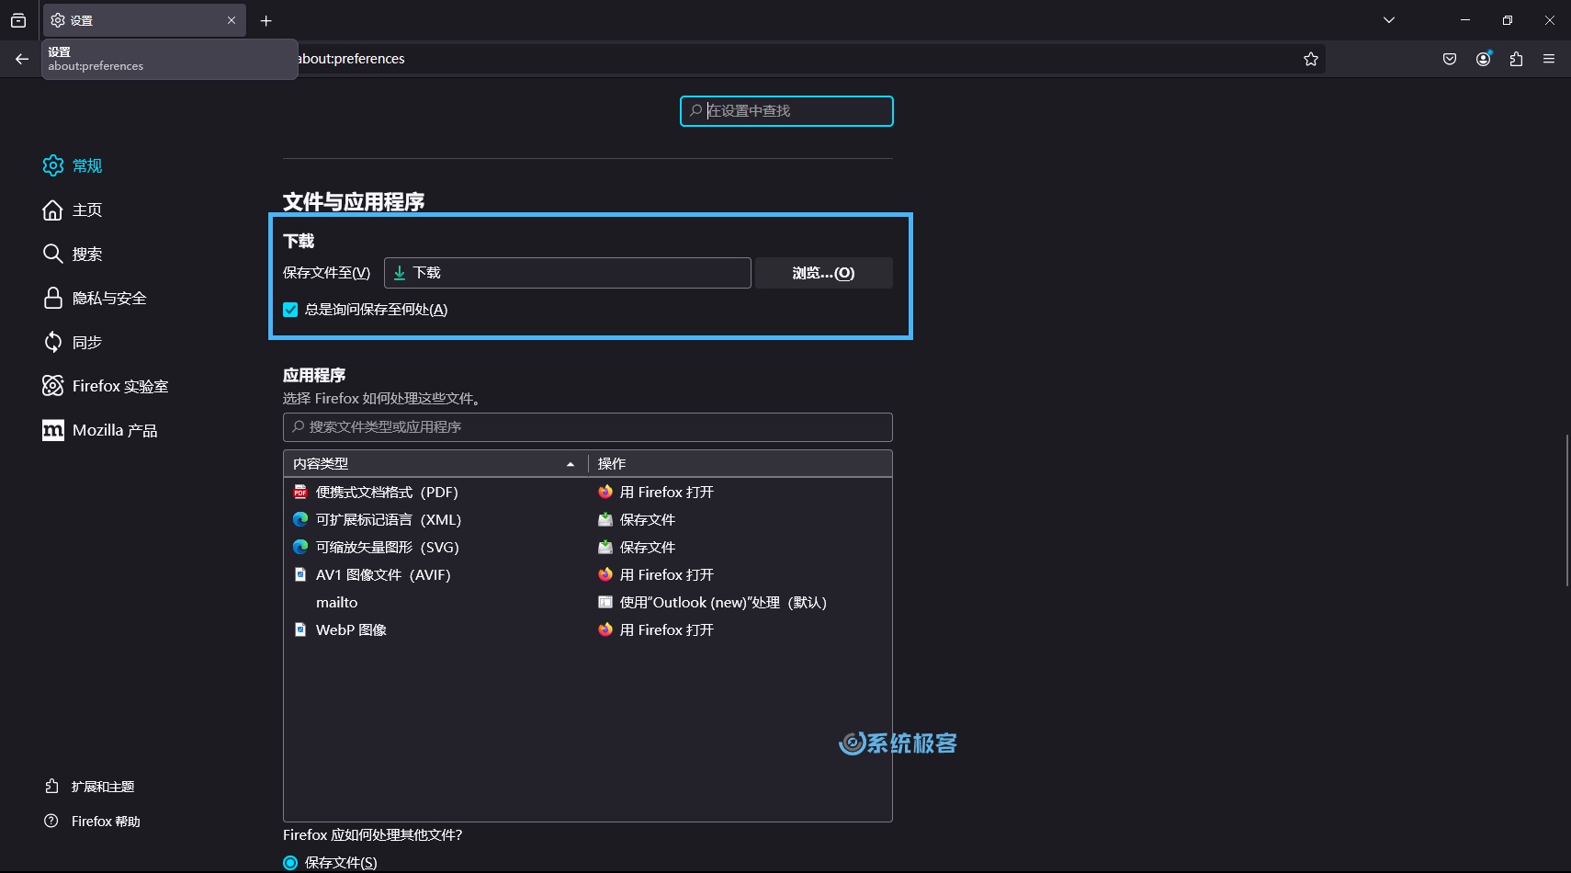Click the Edge icon beside XML row
The height and width of the screenshot is (873, 1571).
point(300,519)
